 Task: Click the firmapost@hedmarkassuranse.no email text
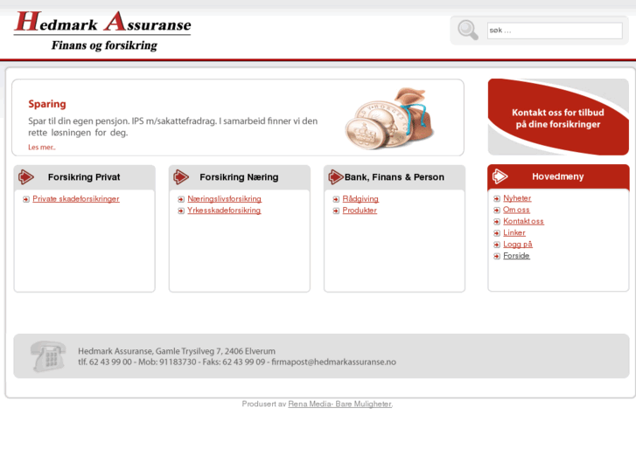tap(334, 362)
